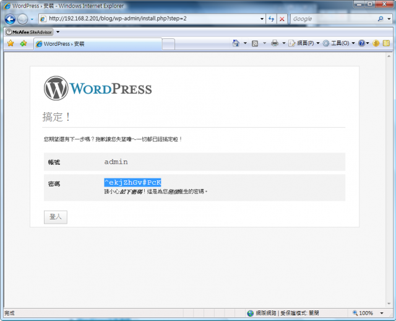Click the 網際網路 security zone status
This screenshot has height=321, width=396.
pos(283,313)
